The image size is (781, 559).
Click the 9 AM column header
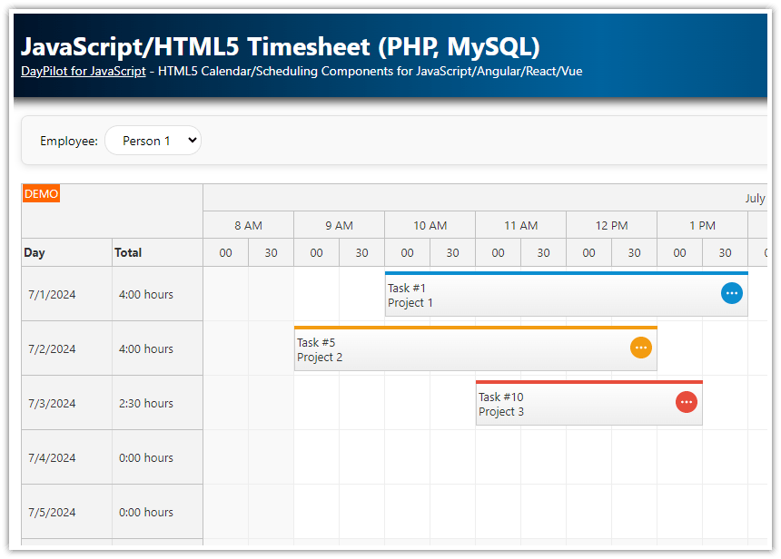(x=339, y=225)
